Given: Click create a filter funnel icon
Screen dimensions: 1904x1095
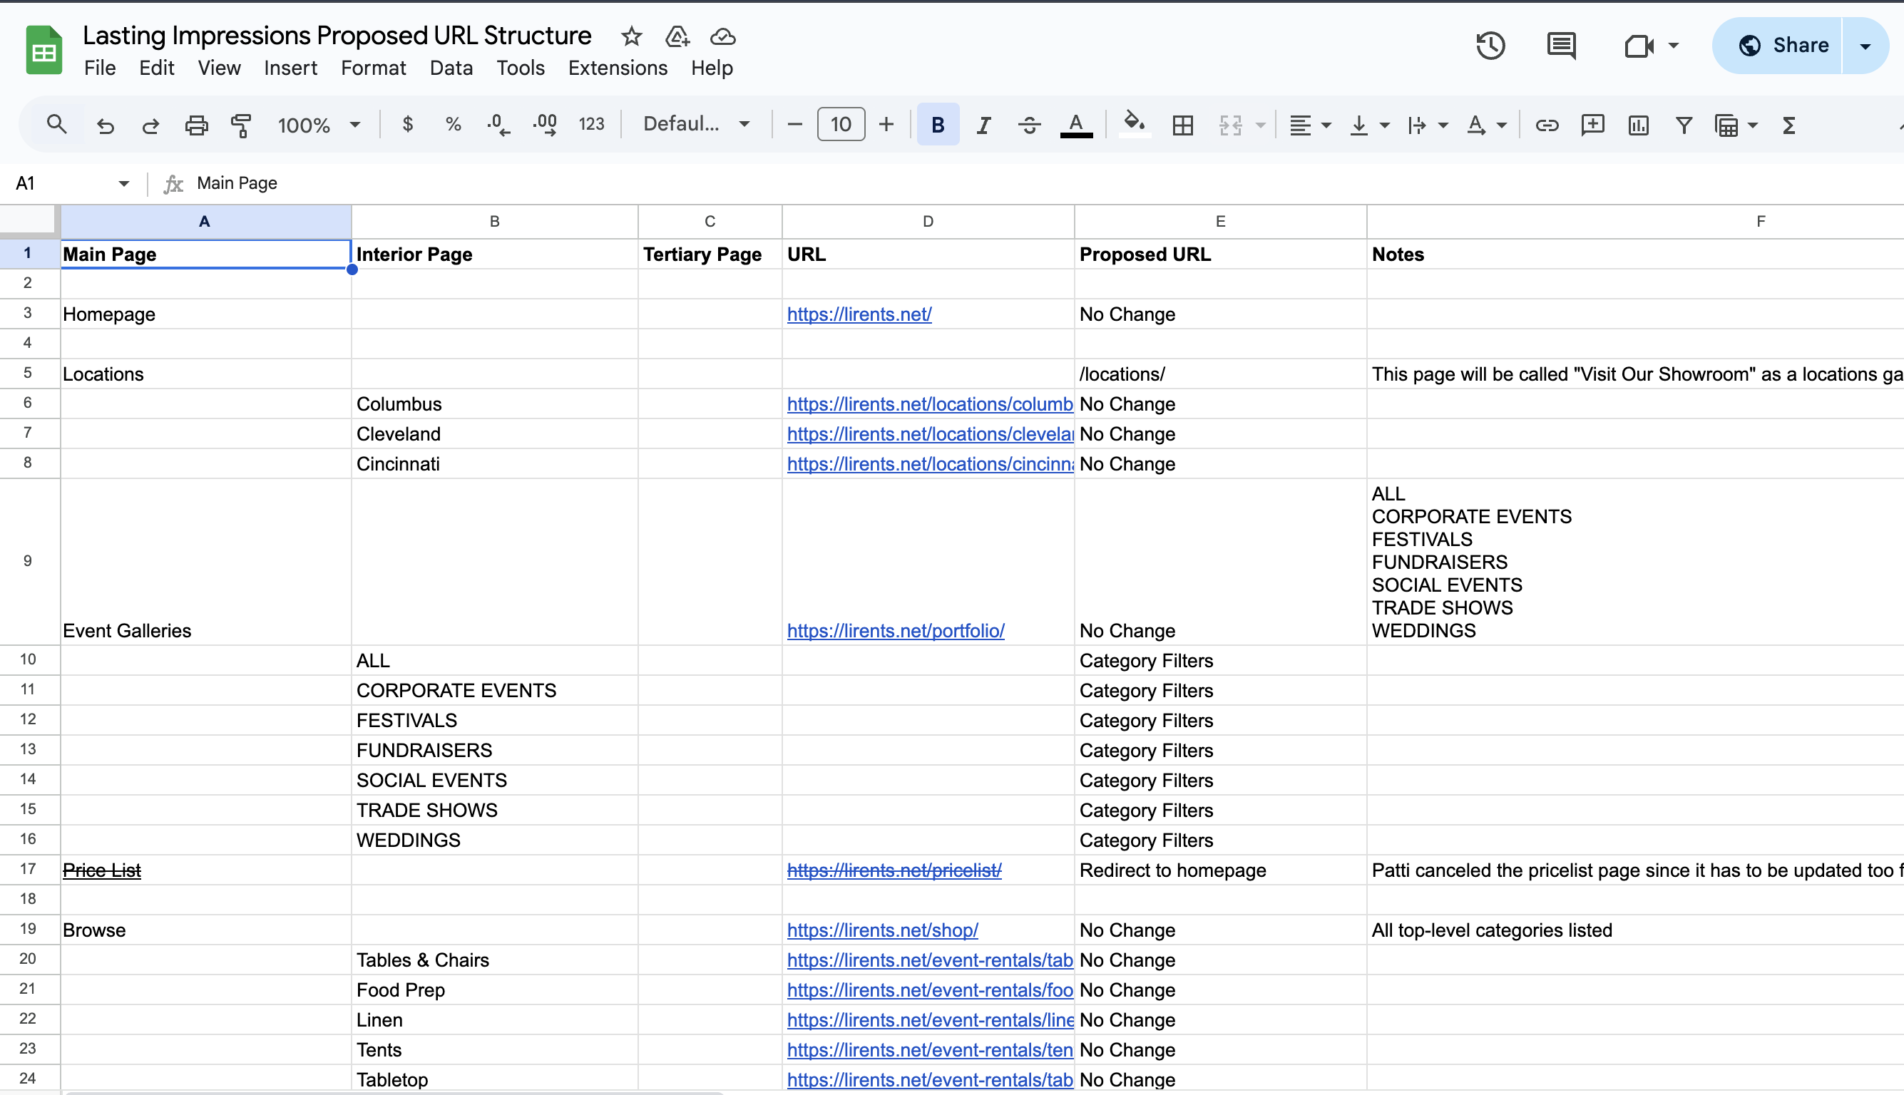Looking at the screenshot, I should [x=1684, y=125].
